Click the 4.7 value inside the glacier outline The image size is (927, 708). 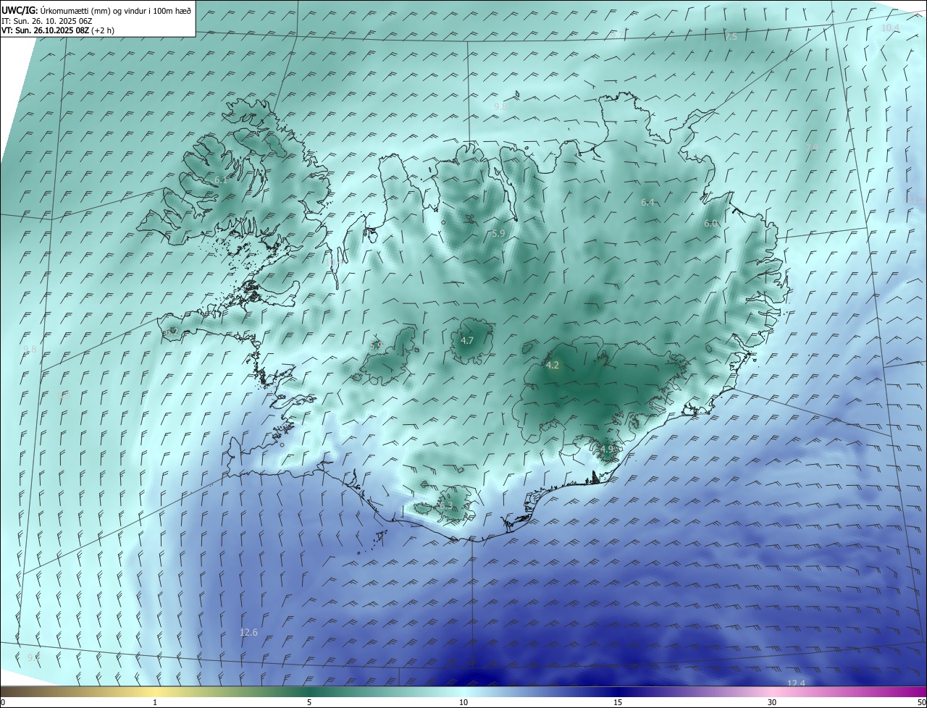pyautogui.click(x=467, y=340)
